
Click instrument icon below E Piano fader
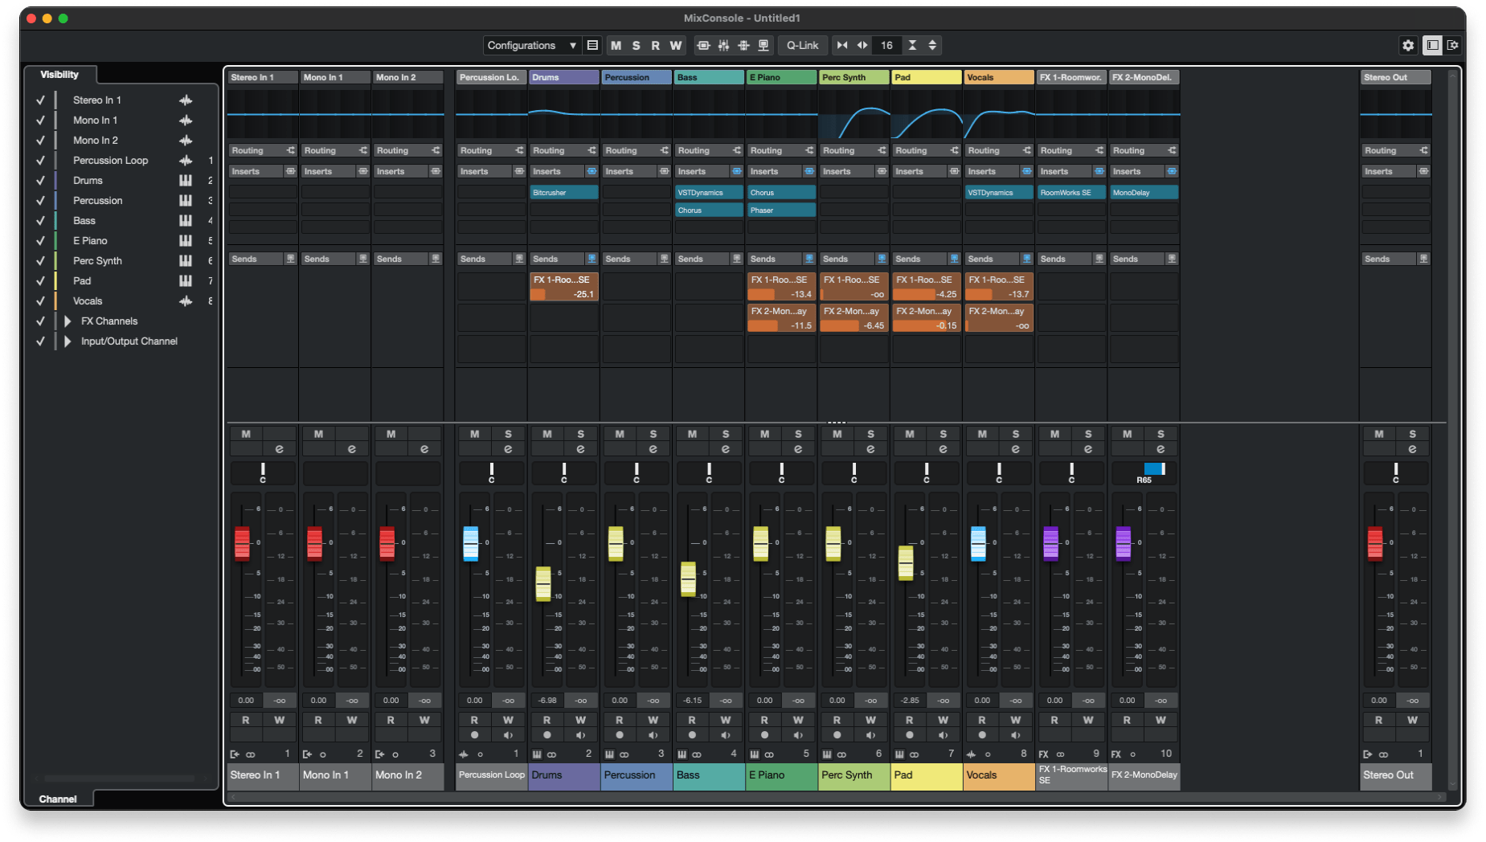point(755,754)
